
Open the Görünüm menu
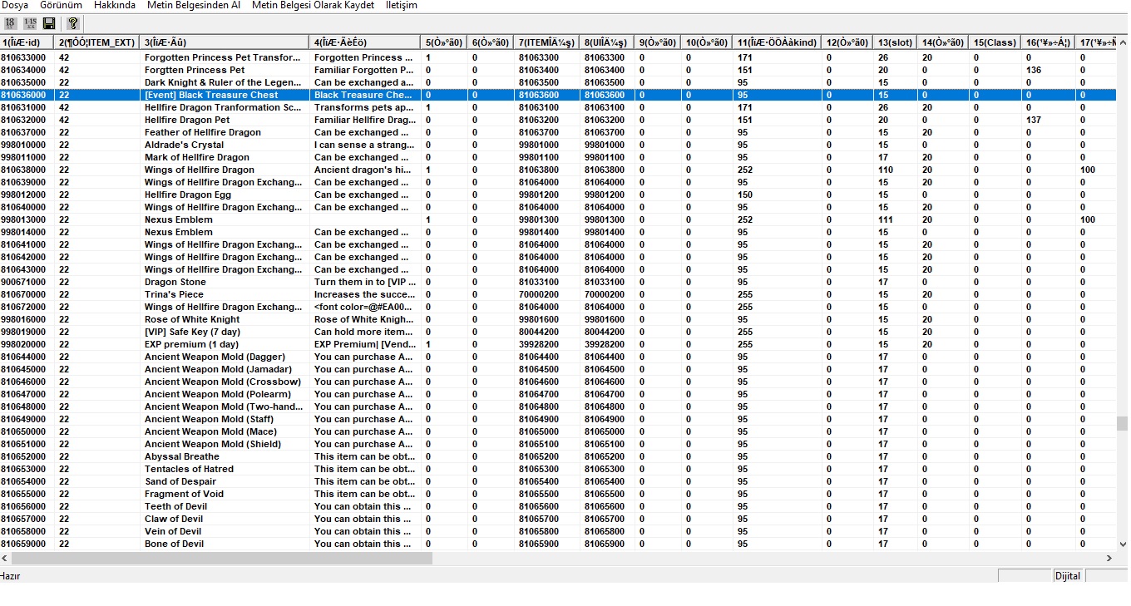(x=62, y=5)
